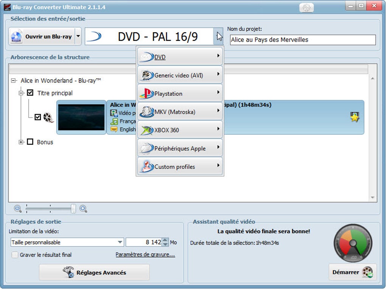Image resolution: width=386 pixels, height=289 pixels.
Task: Click the tree scrollbar down arrow
Action: [372, 198]
